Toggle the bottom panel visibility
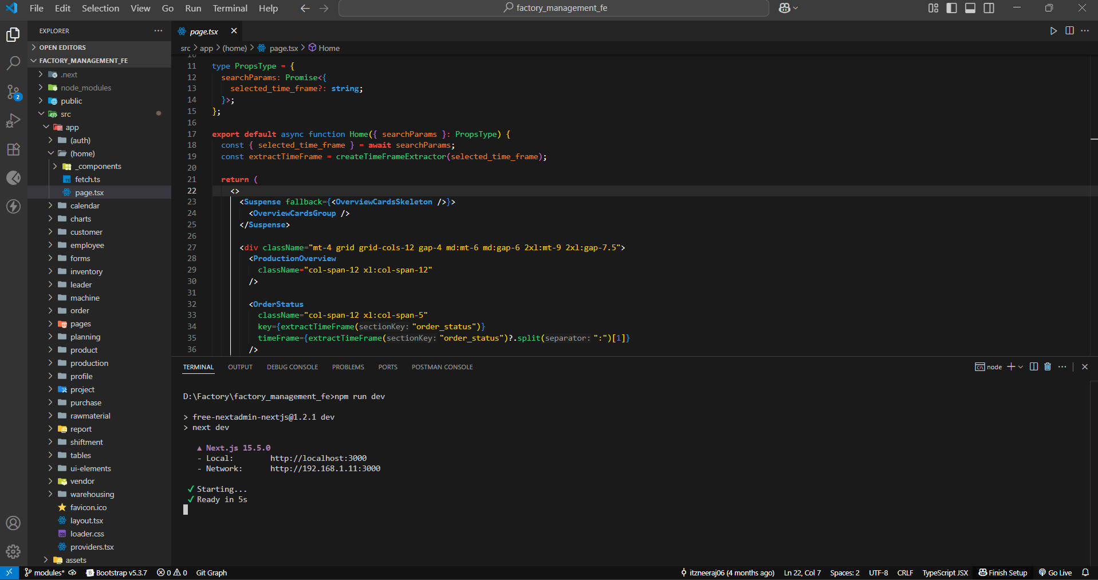This screenshot has width=1098, height=580. click(x=970, y=8)
